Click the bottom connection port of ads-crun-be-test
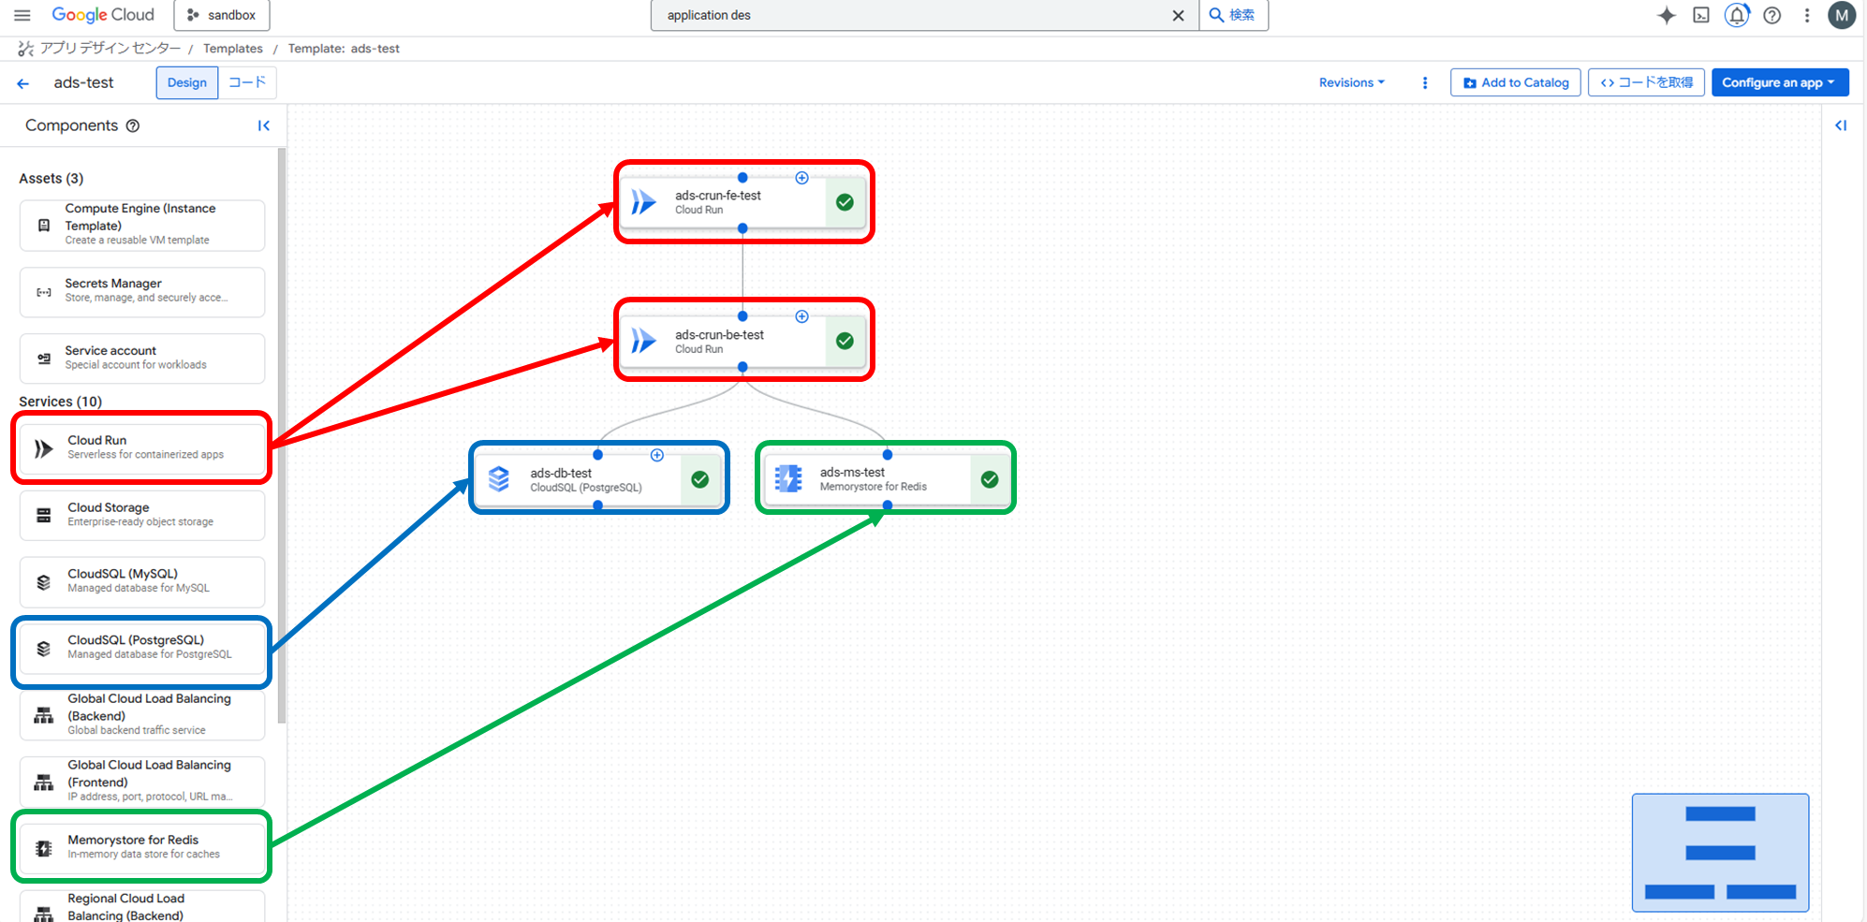This screenshot has width=1867, height=922. (742, 367)
